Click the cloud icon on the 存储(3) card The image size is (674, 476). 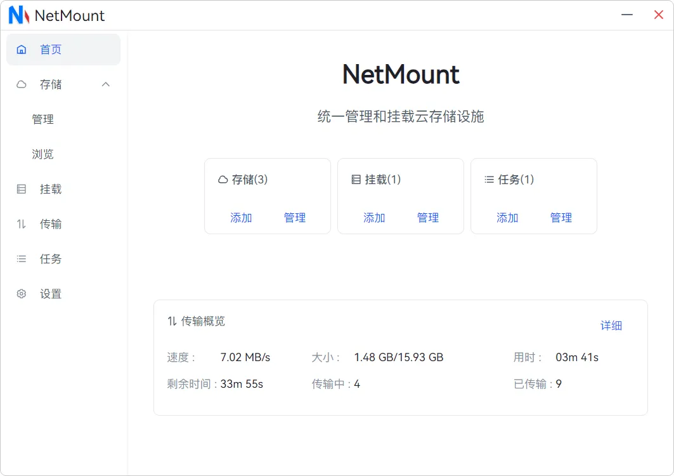[223, 180]
